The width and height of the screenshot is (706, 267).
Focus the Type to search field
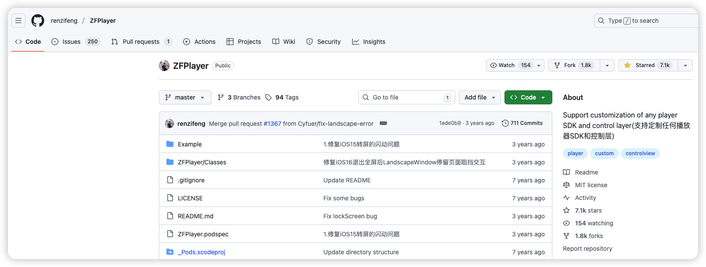point(646,21)
